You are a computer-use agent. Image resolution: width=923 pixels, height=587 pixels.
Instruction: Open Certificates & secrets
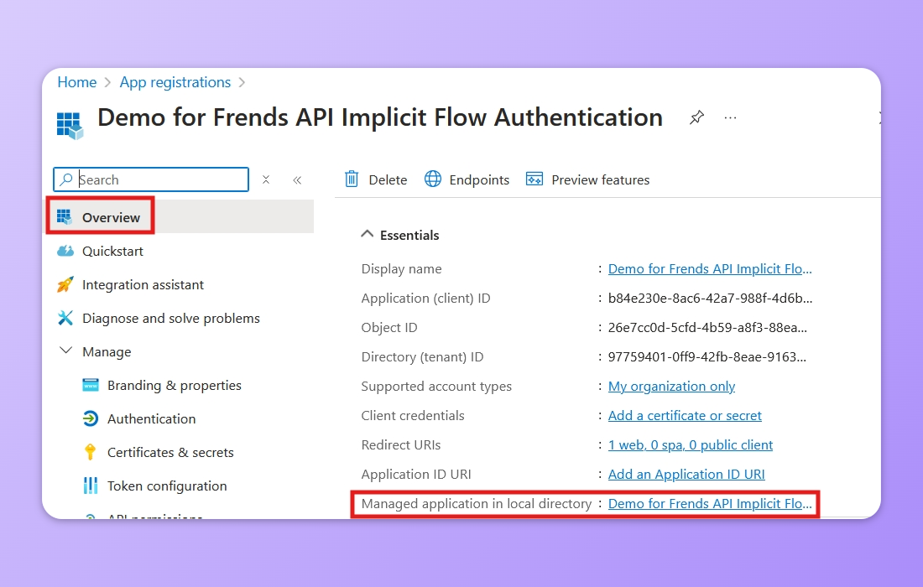(x=170, y=452)
